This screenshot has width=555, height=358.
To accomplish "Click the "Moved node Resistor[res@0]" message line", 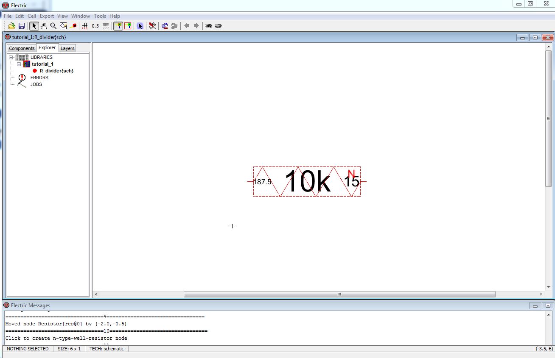I will pos(66,324).
